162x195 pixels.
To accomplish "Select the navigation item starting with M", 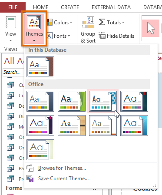I will click(15, 127).
